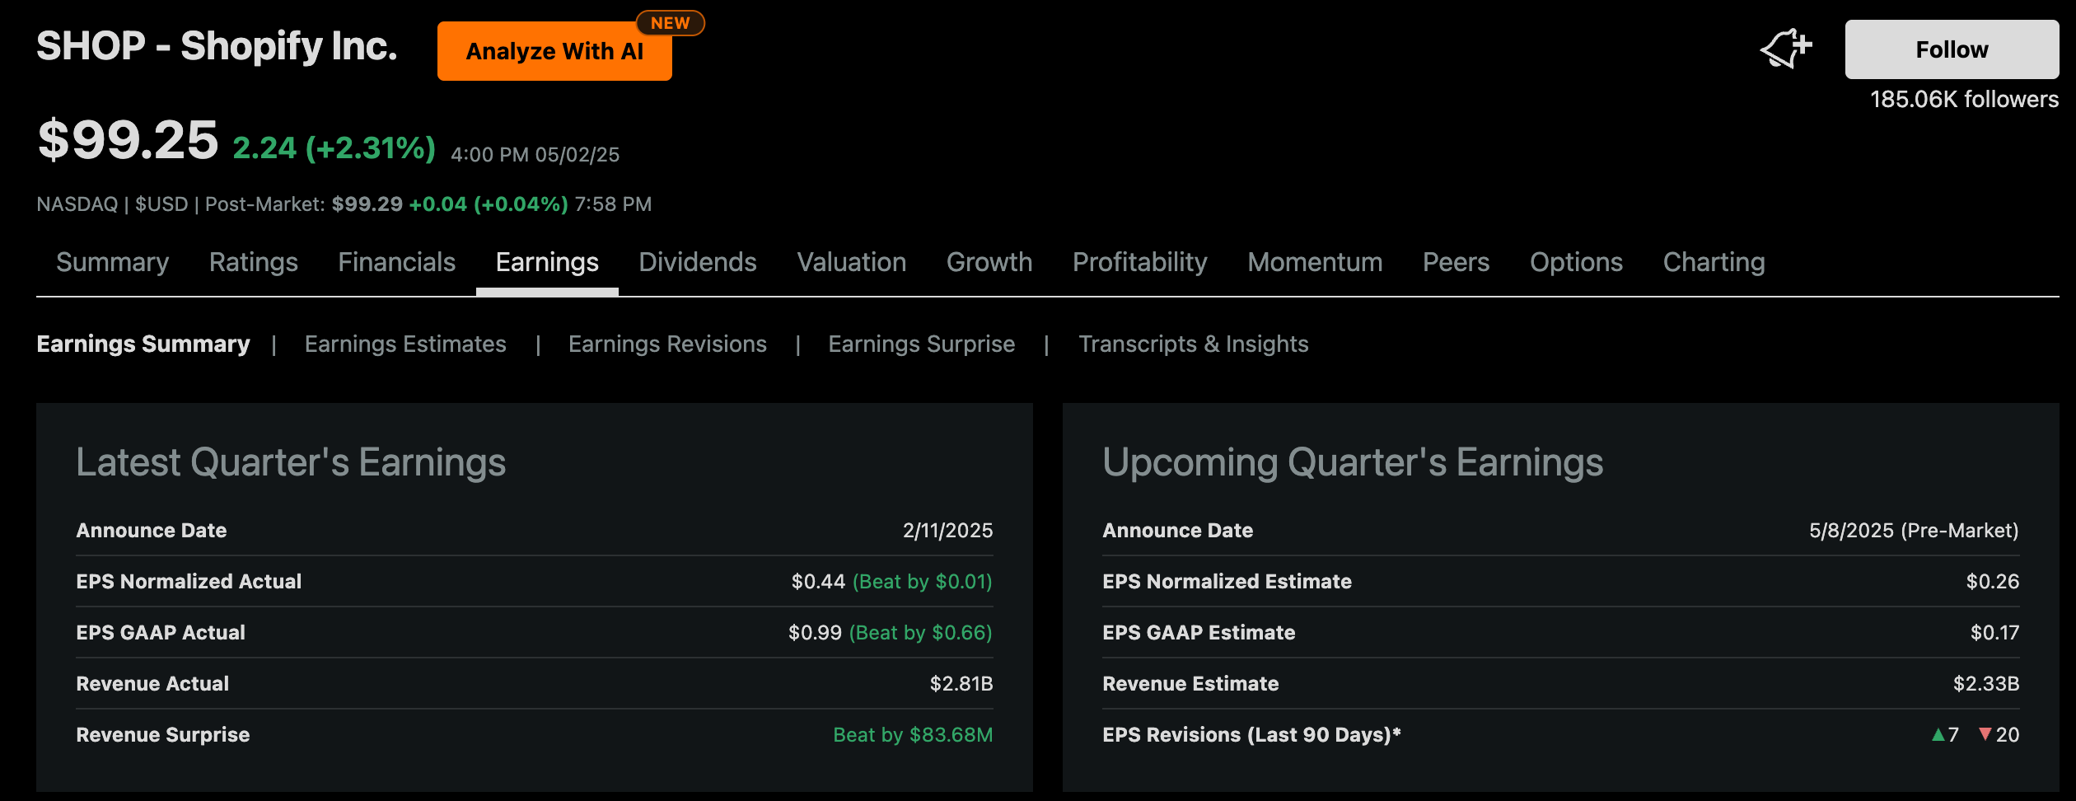This screenshot has width=2076, height=801.
Task: Click the green up-revisions arrow 7
Action: [1945, 735]
